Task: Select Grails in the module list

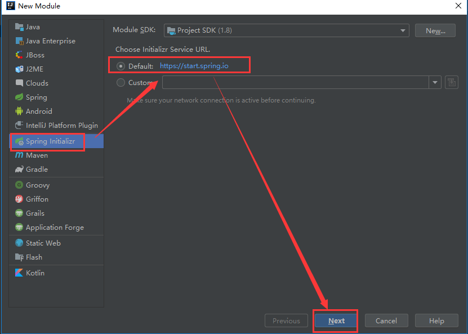Action: tap(56, 213)
